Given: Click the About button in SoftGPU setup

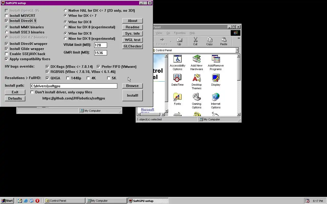Looking at the screenshot, I should [132, 21].
